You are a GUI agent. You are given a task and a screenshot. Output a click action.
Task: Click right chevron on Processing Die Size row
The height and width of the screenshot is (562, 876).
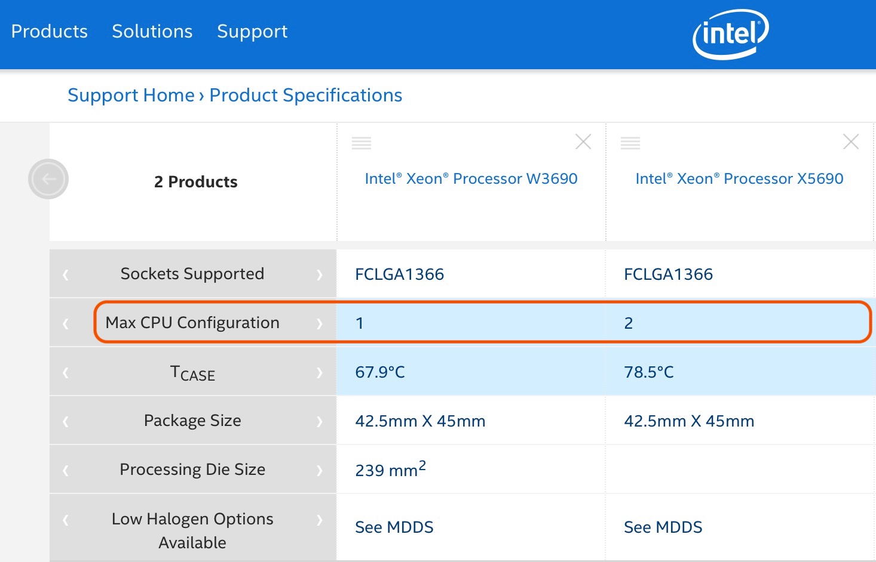point(320,471)
